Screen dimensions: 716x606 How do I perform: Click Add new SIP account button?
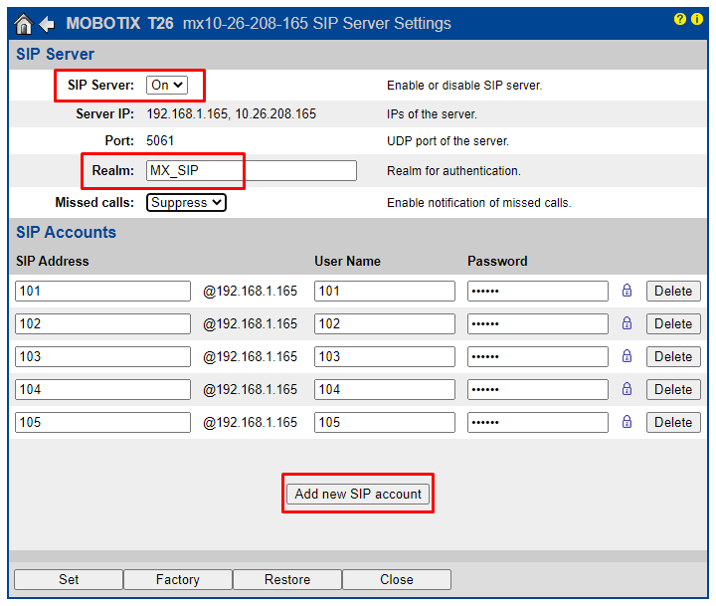(358, 494)
